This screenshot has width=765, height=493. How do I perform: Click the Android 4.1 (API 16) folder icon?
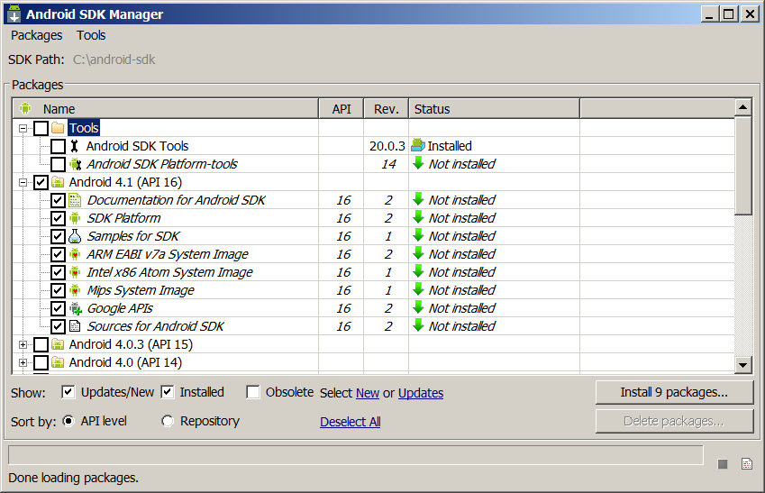coord(58,182)
